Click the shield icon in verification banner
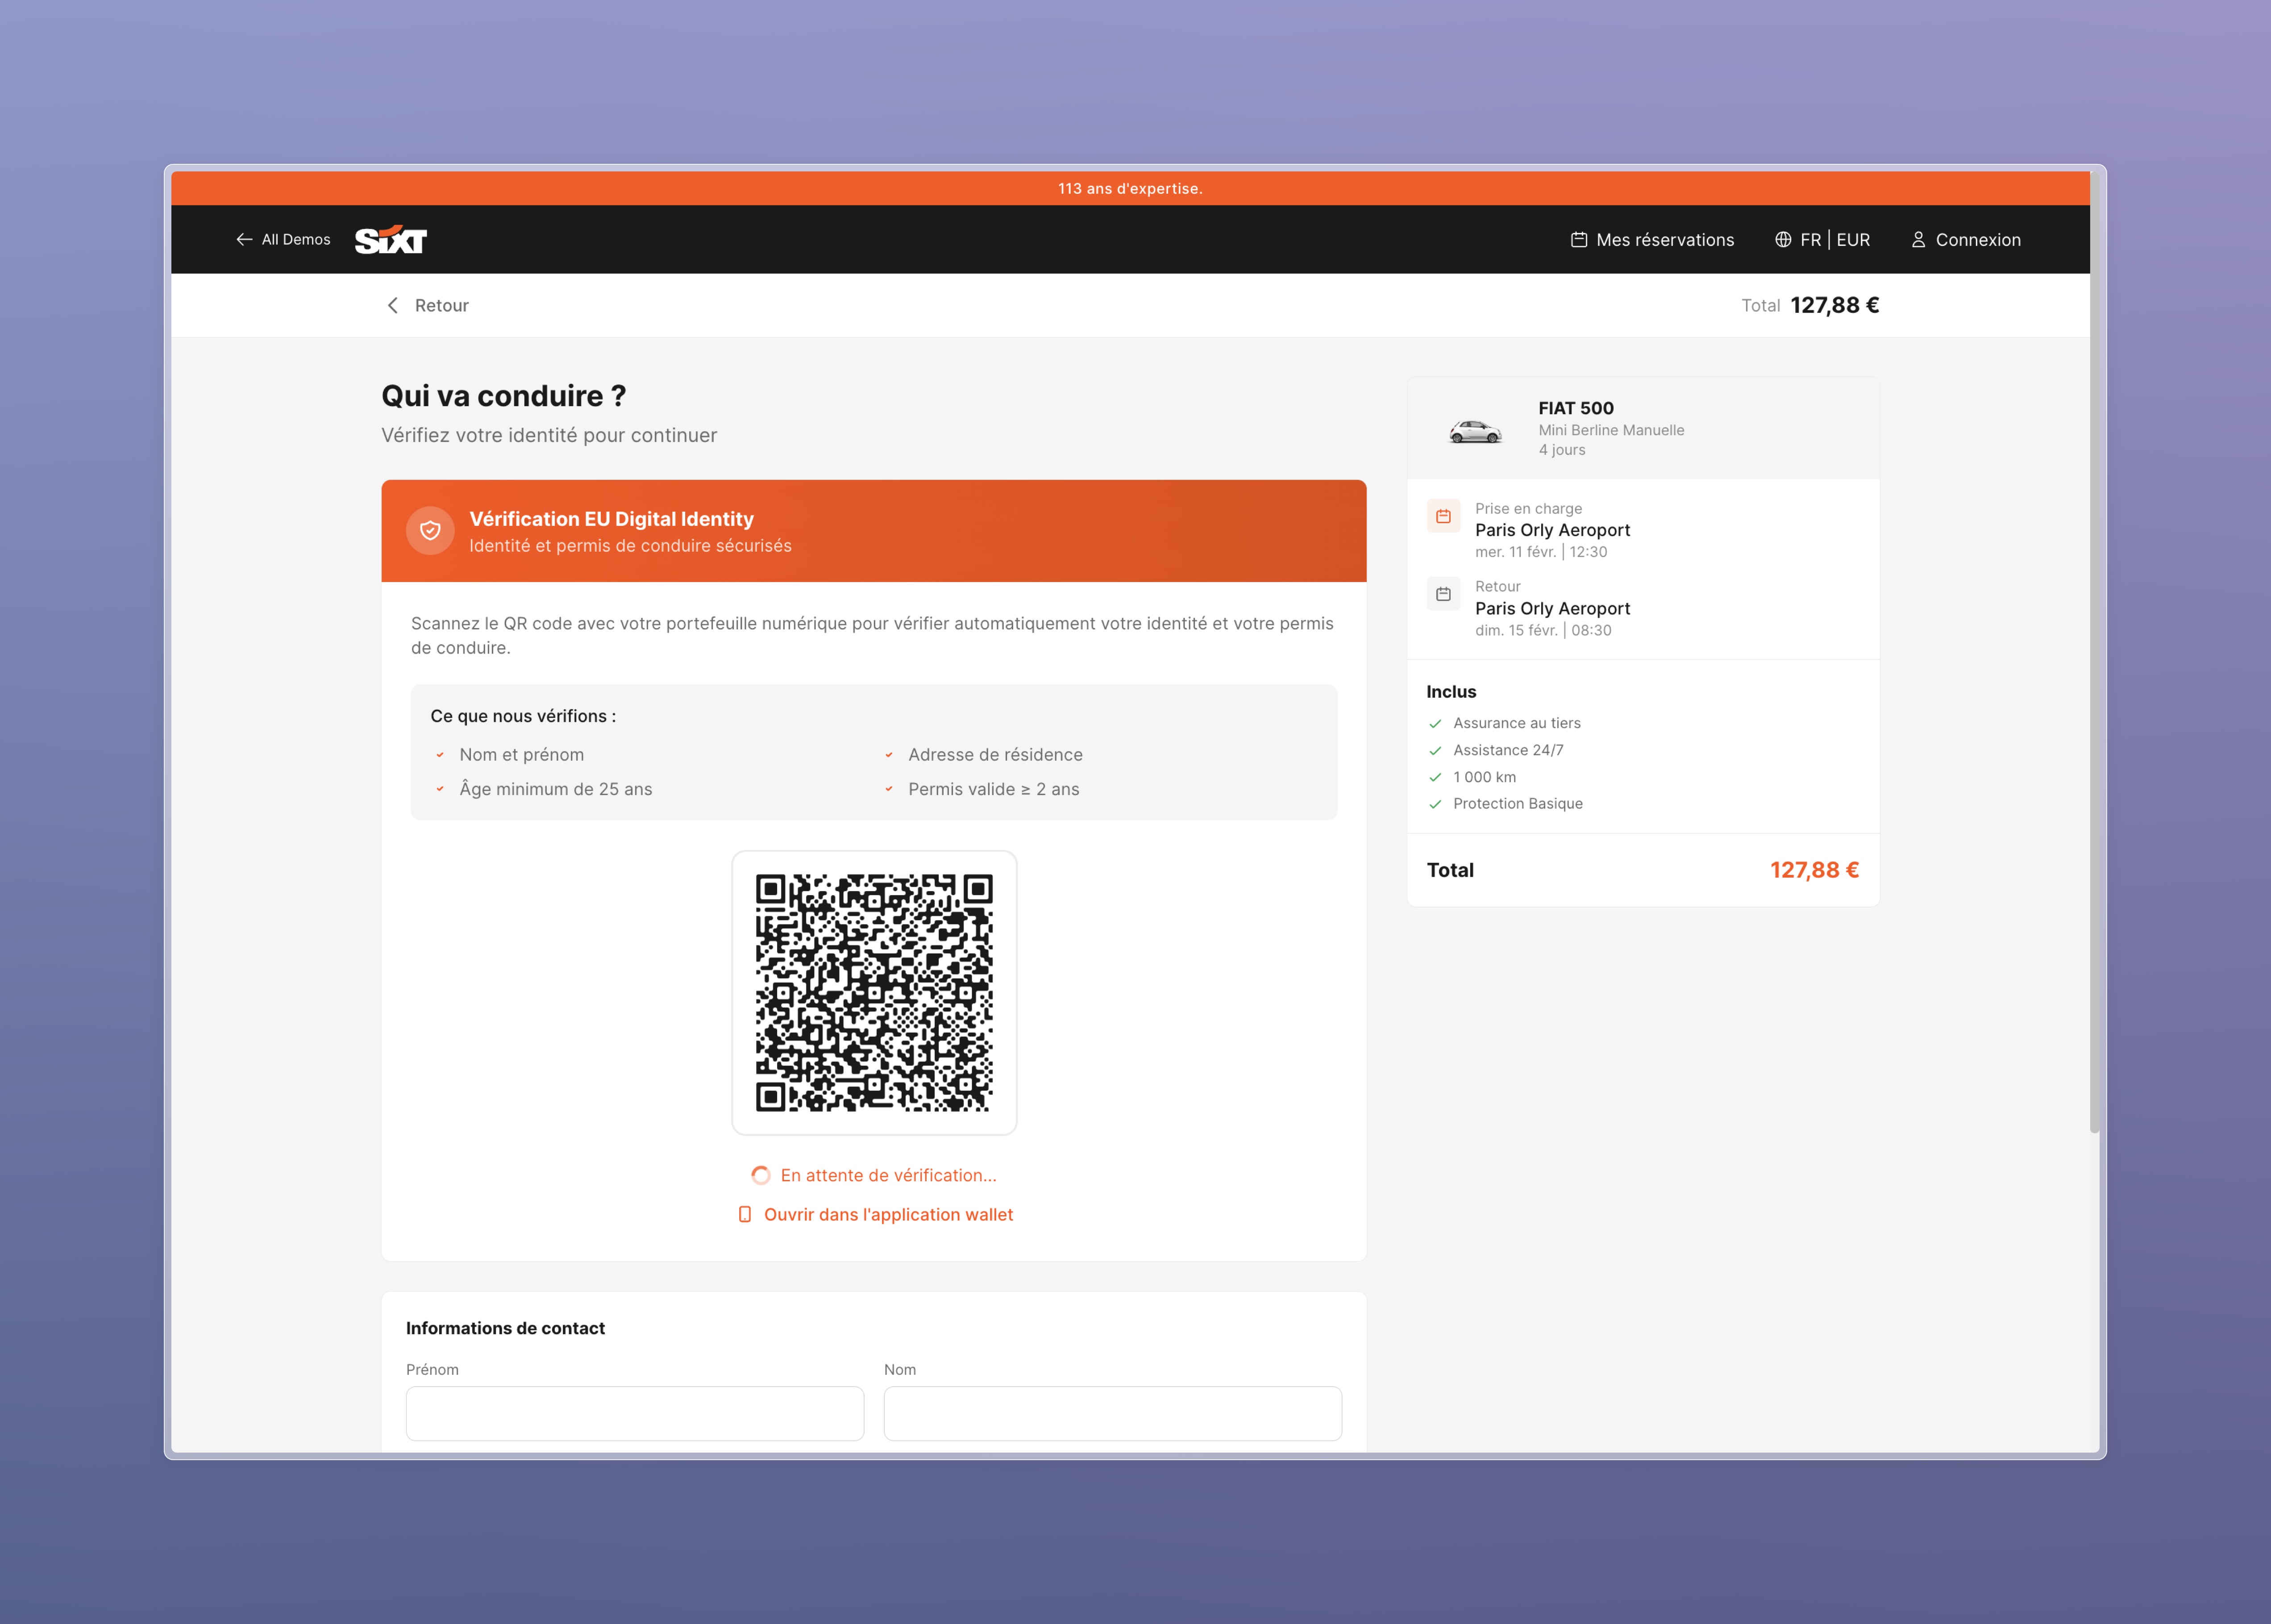 pyautogui.click(x=430, y=531)
